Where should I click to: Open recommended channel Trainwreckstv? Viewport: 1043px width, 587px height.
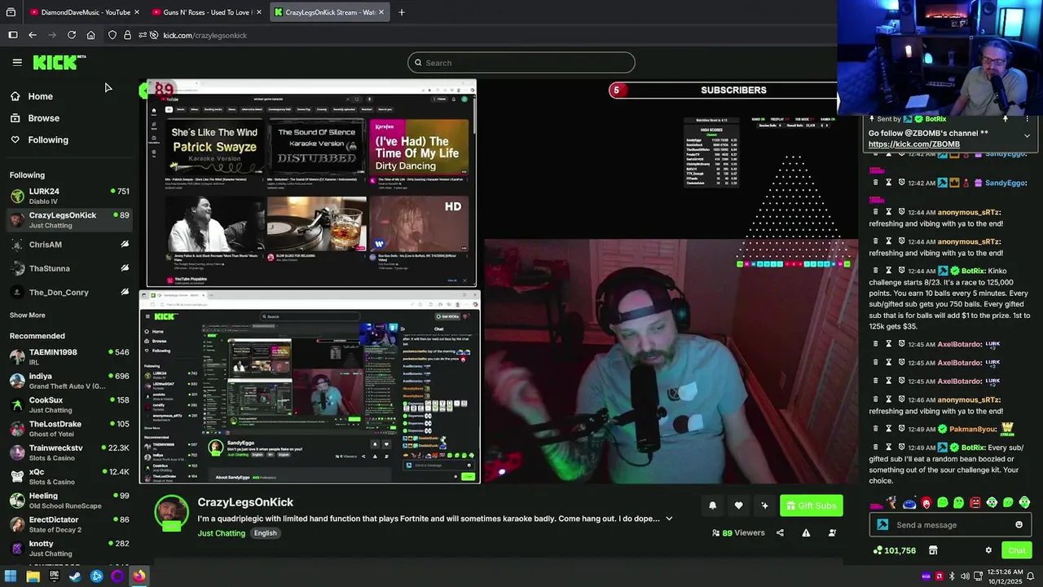point(69,452)
